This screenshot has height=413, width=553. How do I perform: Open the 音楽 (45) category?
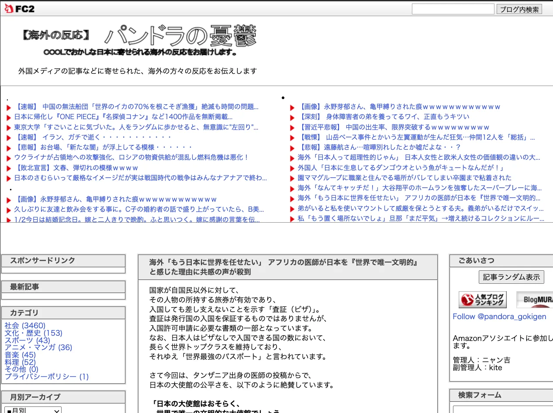click(x=20, y=354)
